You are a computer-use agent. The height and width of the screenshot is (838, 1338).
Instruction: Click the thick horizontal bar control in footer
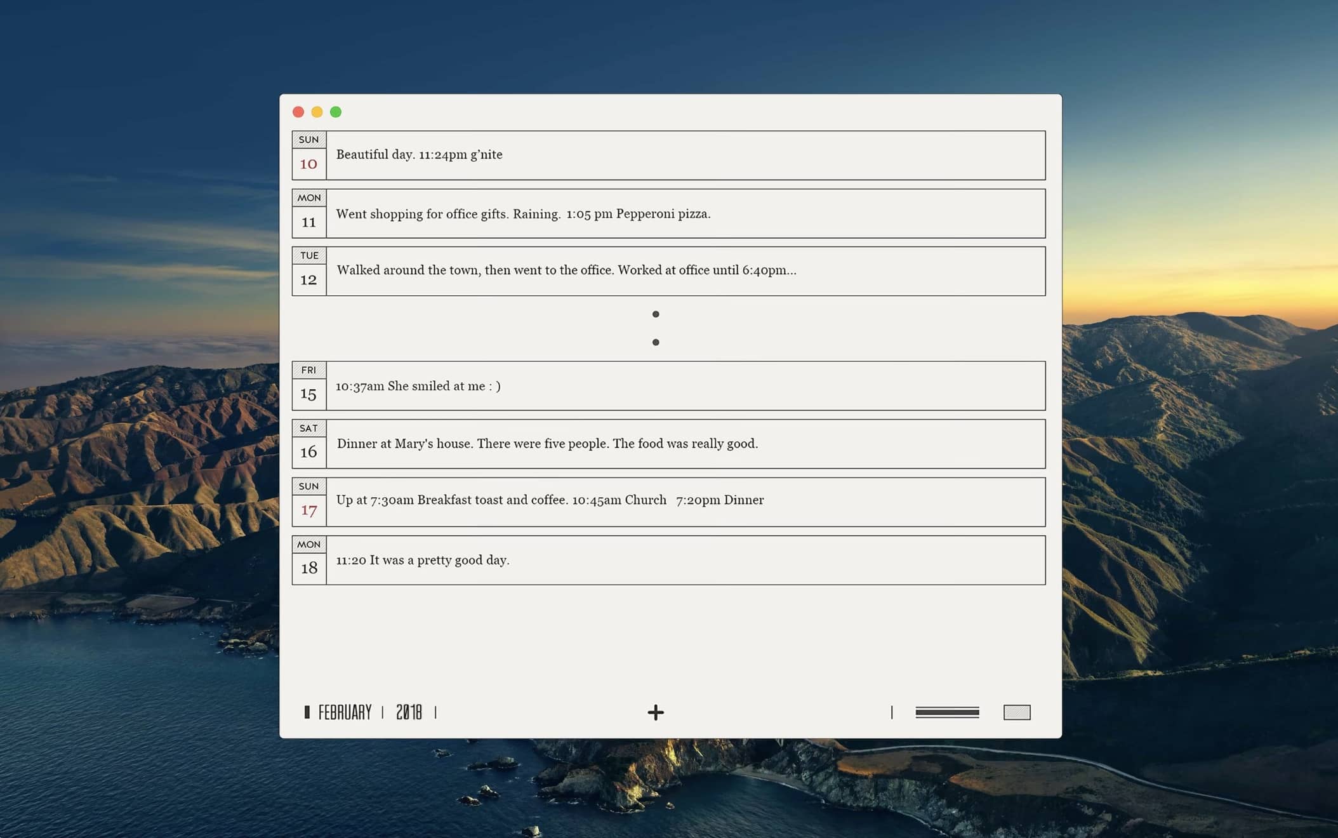point(946,712)
